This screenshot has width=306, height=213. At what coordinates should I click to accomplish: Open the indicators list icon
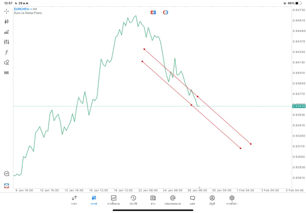click(x=6, y=32)
